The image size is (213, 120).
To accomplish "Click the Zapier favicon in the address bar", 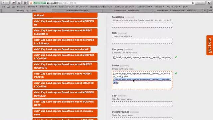I will [x=31, y=3].
